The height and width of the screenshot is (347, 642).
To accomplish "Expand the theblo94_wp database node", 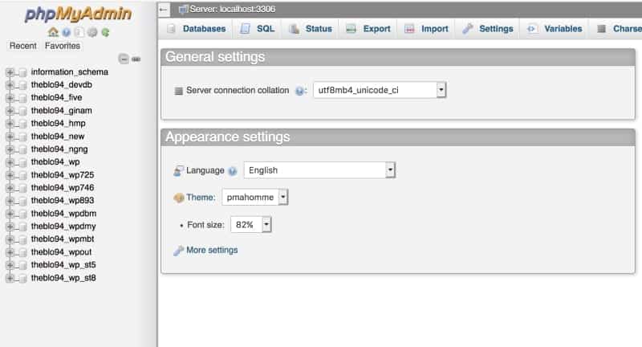I will tap(10, 162).
